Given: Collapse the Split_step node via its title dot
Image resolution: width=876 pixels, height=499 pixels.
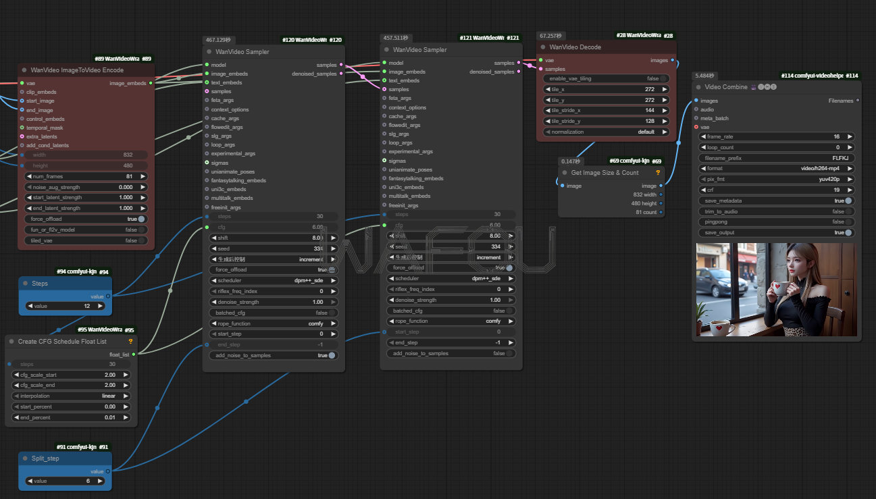Looking at the screenshot, I should [x=25, y=458].
